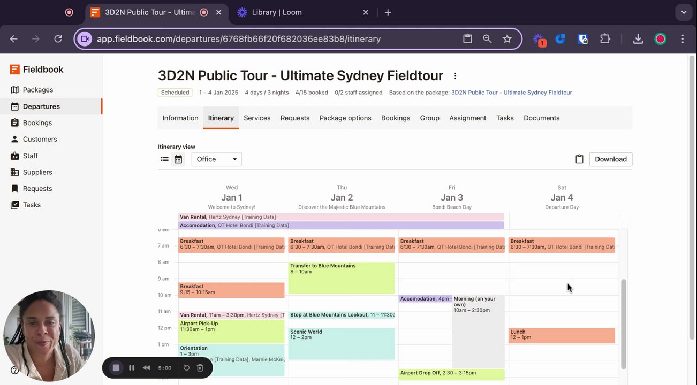Bookmark this page with the star
This screenshot has width=697, height=385.
tap(507, 39)
